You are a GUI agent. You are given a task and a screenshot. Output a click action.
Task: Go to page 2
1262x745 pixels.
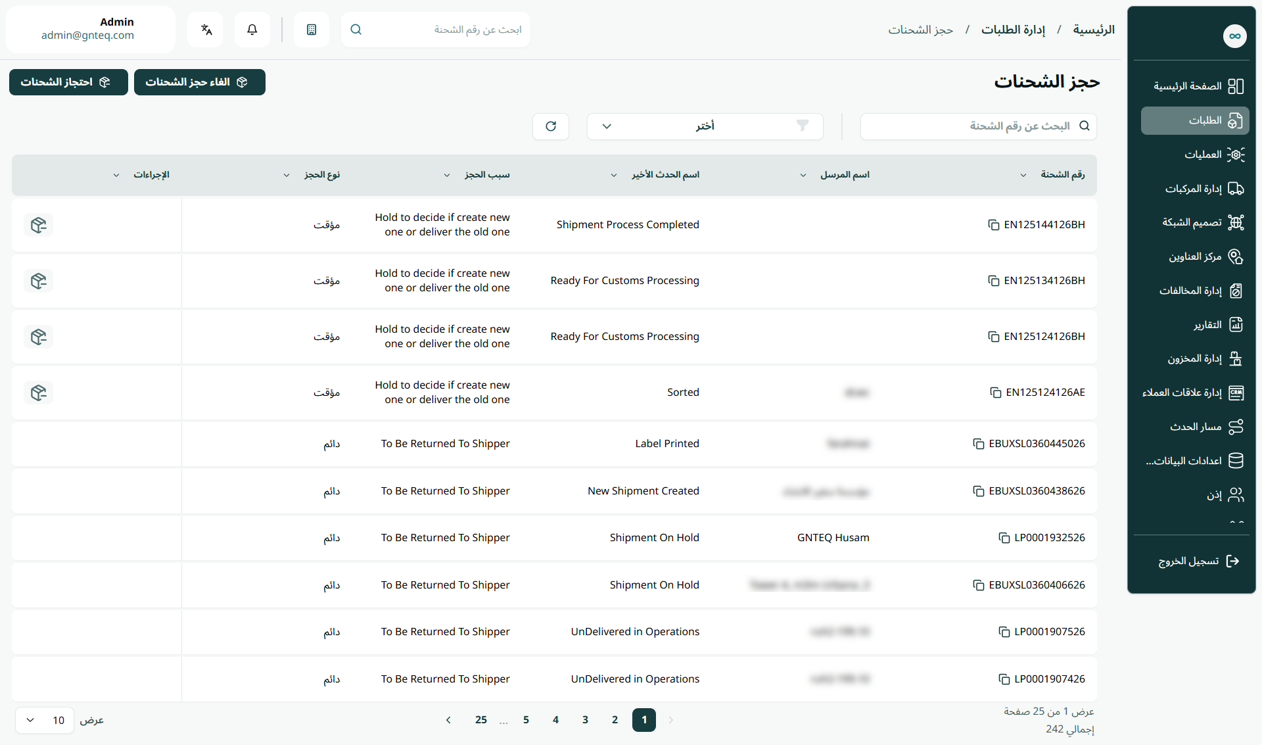615,720
